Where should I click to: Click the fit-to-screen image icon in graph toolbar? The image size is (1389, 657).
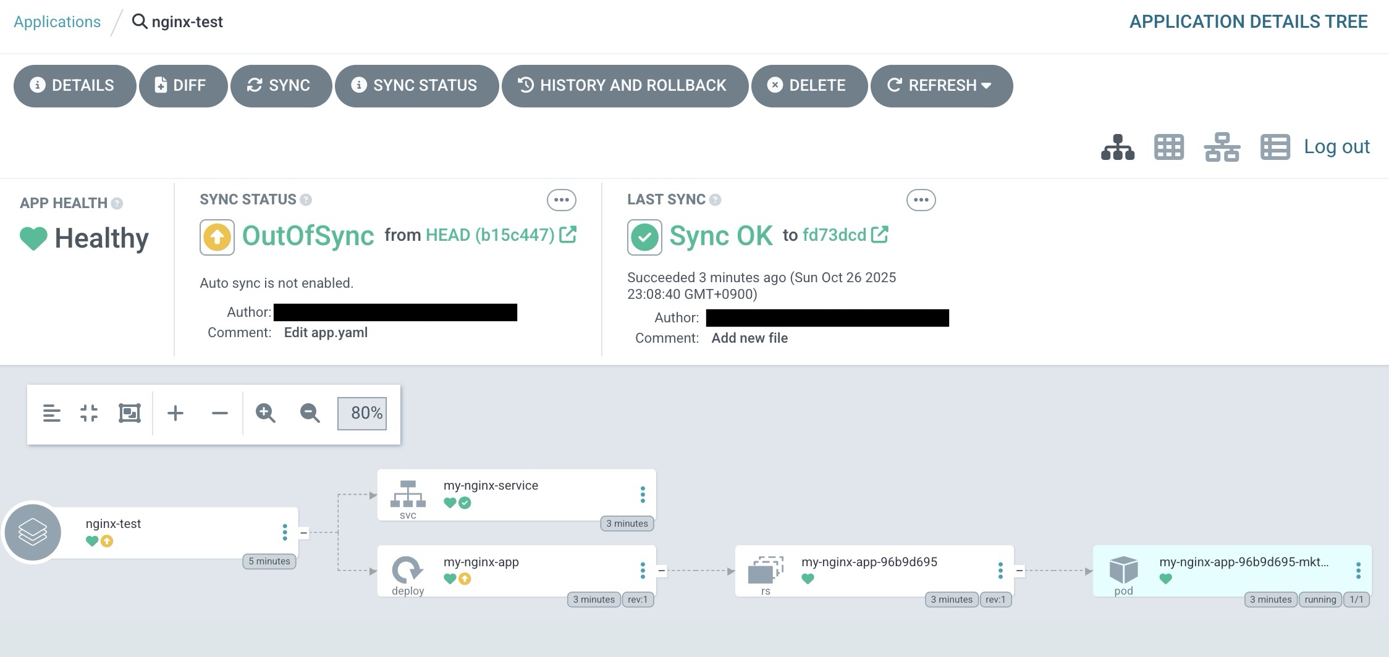coord(129,413)
